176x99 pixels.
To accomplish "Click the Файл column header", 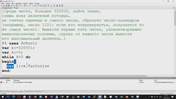I will pos(141,80).
